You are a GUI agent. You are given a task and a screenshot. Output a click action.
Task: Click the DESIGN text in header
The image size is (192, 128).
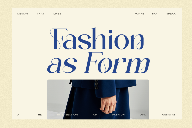click(23, 14)
